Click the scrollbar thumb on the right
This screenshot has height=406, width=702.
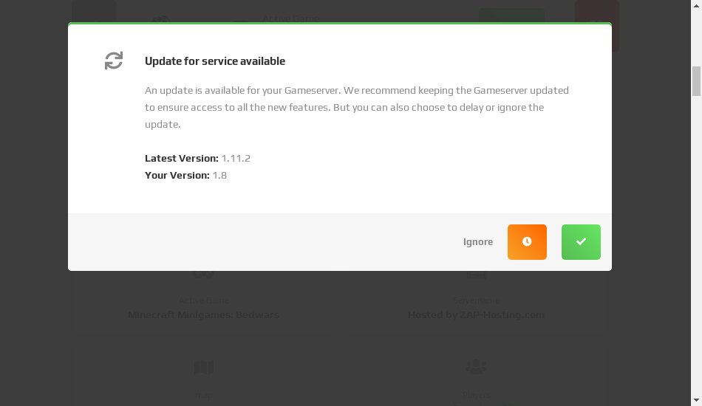696,81
